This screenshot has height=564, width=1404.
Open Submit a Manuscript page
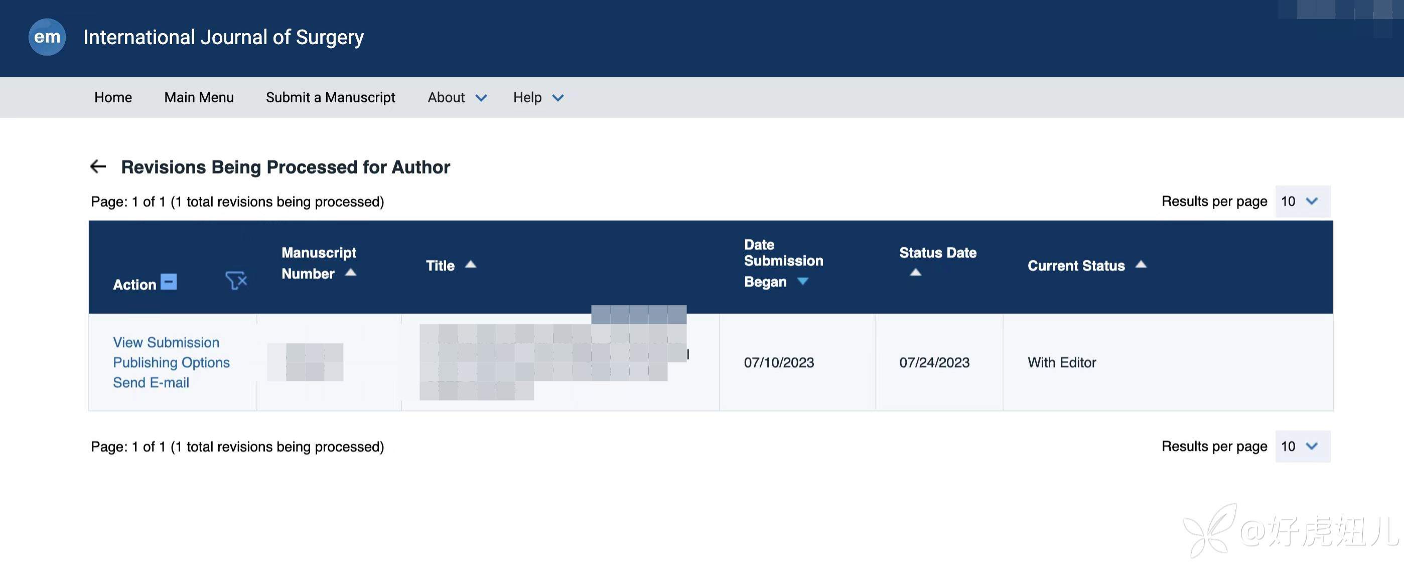point(330,97)
